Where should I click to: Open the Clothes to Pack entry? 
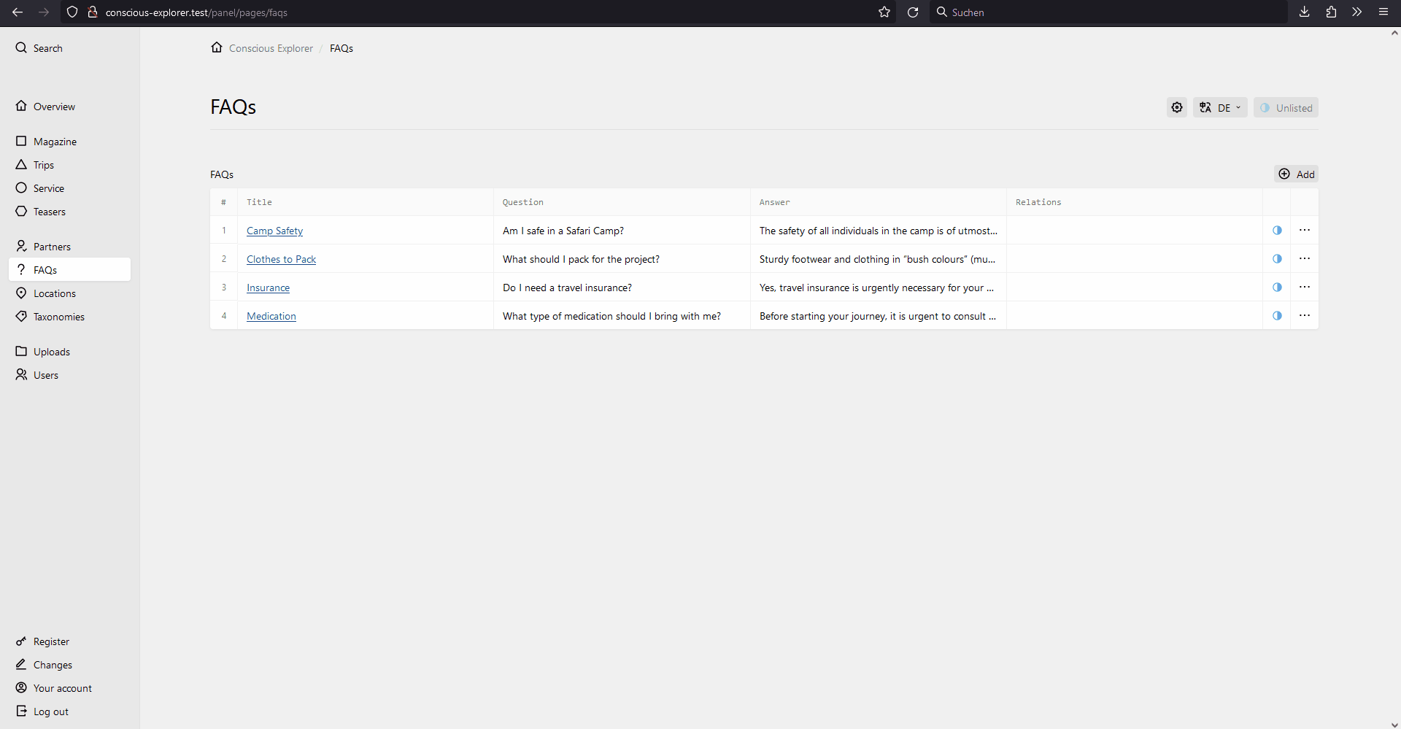(x=281, y=258)
